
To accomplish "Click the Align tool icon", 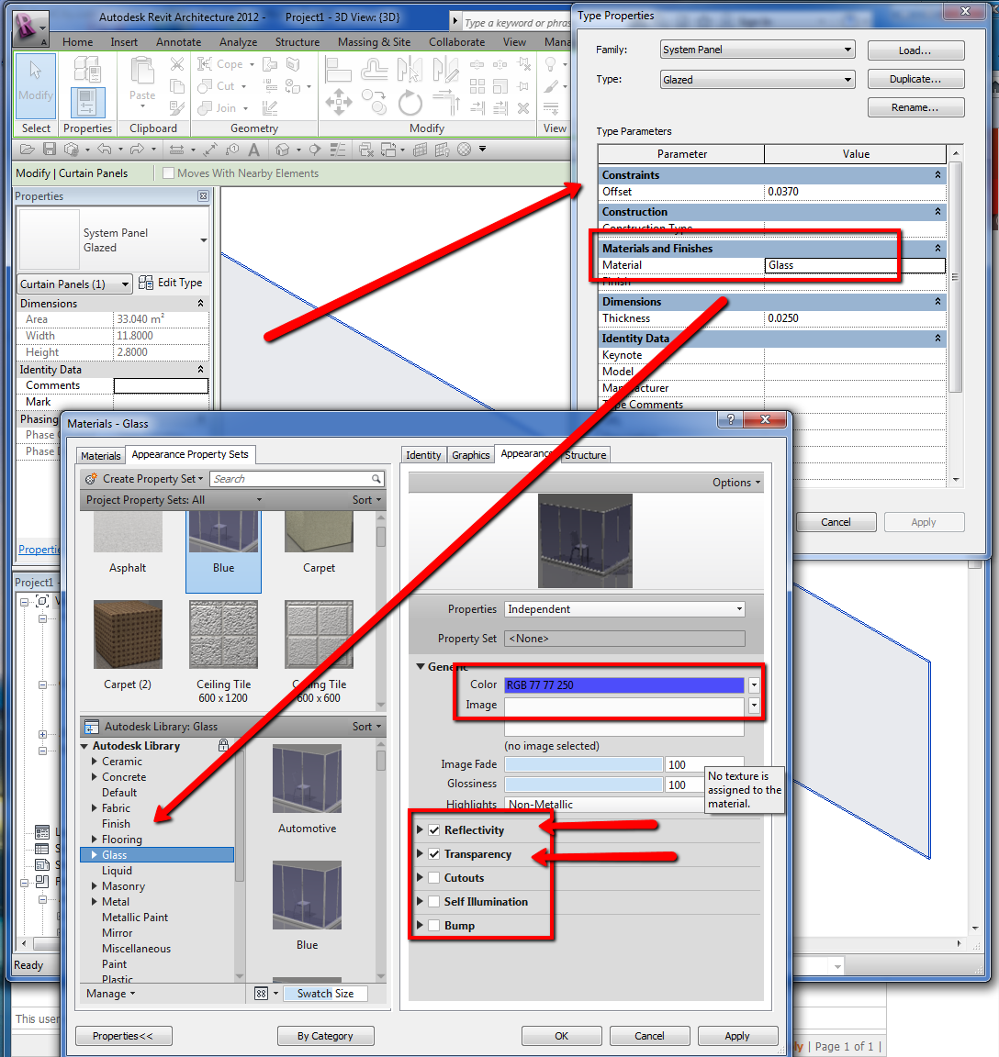I will 339,70.
